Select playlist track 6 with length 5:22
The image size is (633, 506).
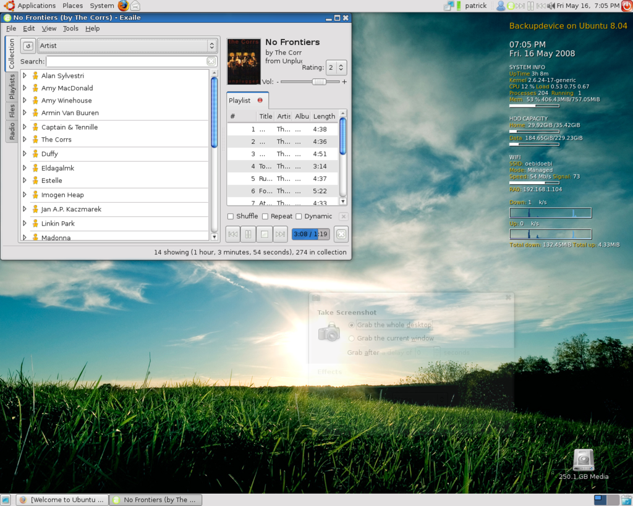(x=283, y=191)
